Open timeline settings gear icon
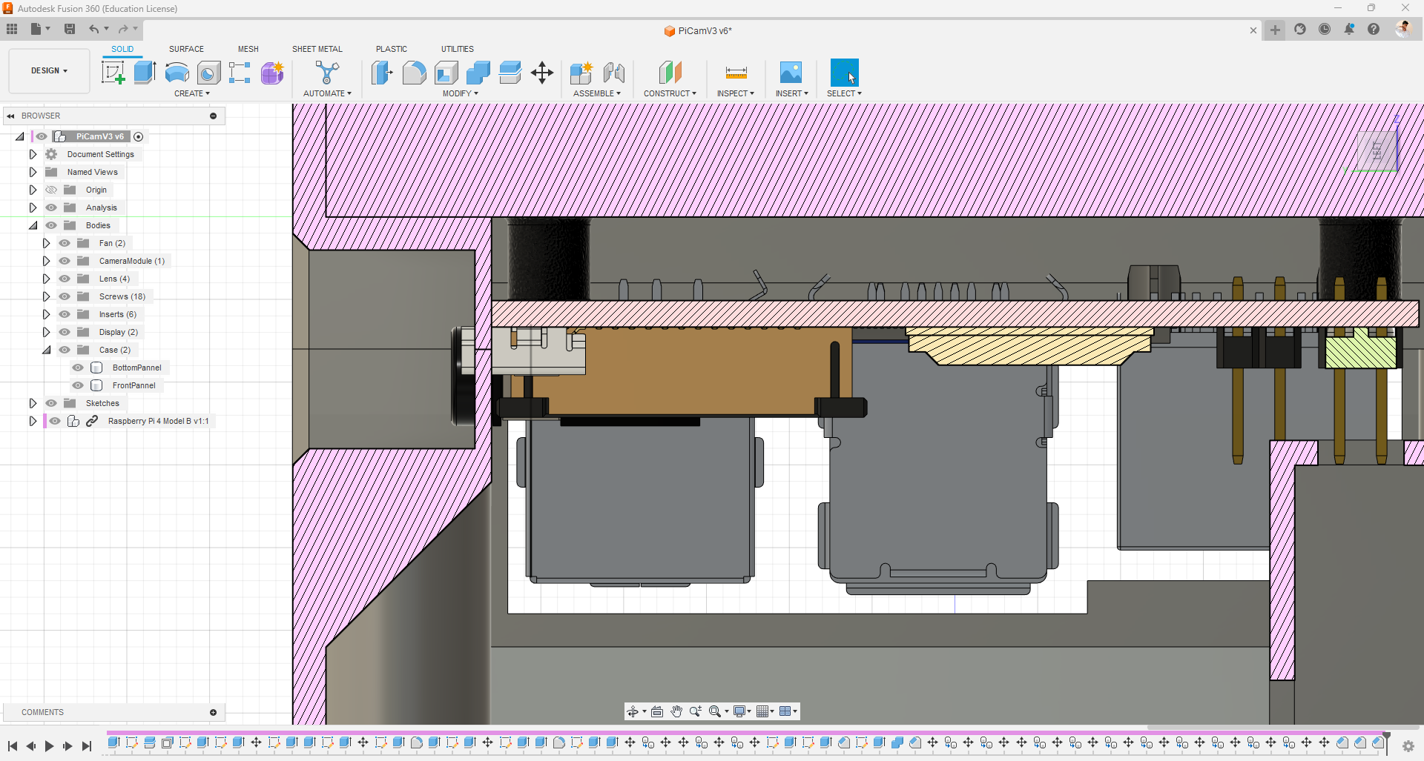The width and height of the screenshot is (1424, 761). pyautogui.click(x=1408, y=746)
